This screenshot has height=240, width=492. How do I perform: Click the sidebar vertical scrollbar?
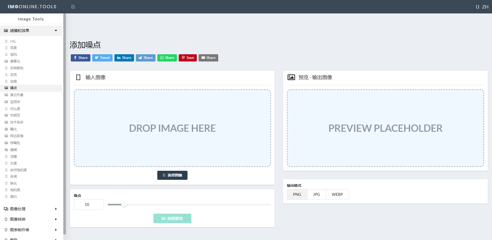65,124
